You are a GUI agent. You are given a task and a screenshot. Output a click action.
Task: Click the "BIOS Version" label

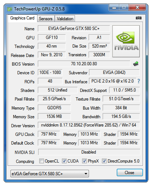23,64
